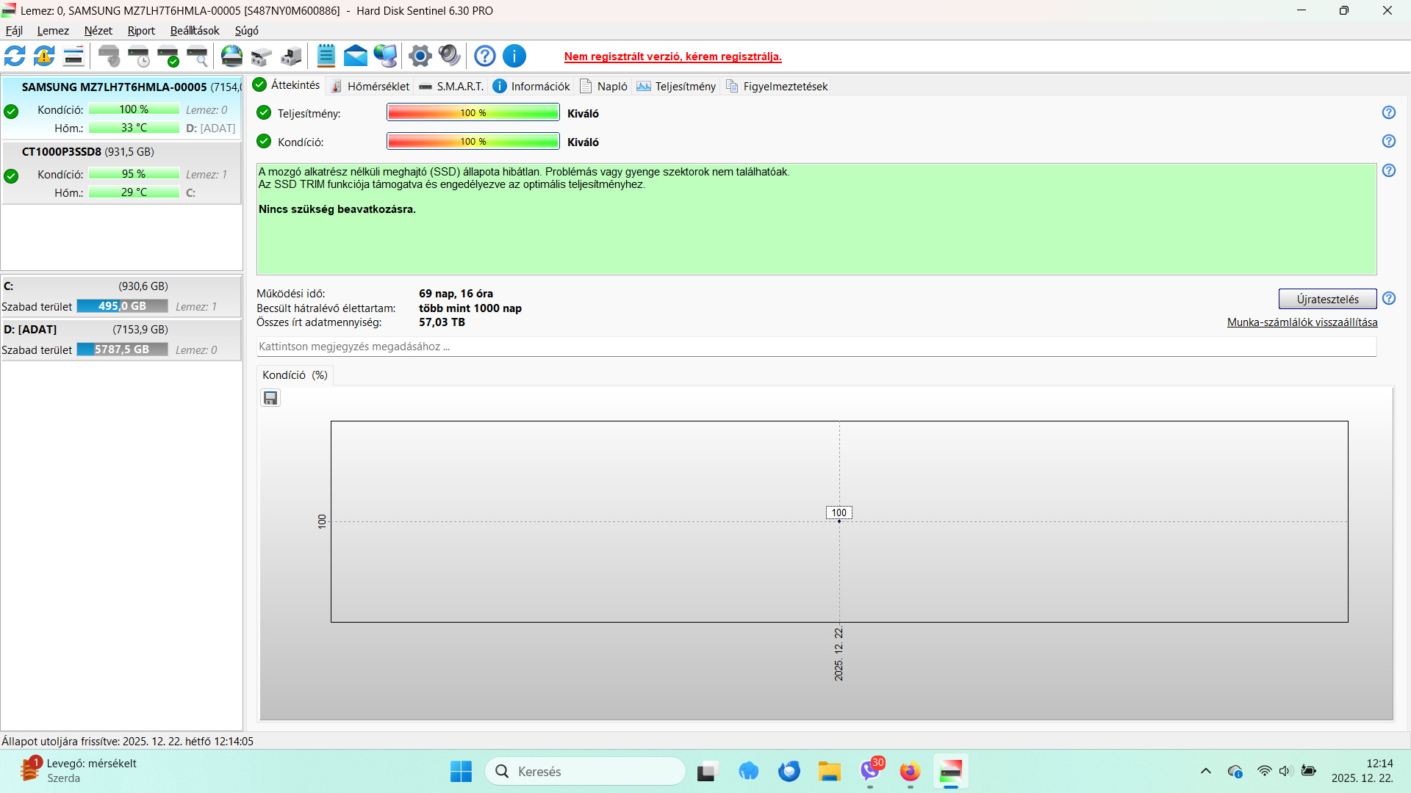Click help icon beside Teljesítmény bar
Viewport: 1411px width, 793px height.
tap(1388, 112)
